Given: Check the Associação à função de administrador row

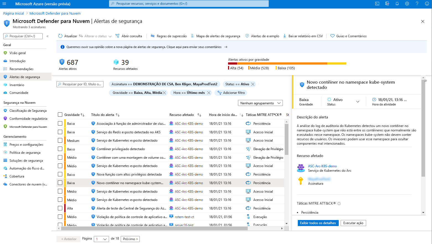Looking at the screenshot, I should [x=60, y=123].
